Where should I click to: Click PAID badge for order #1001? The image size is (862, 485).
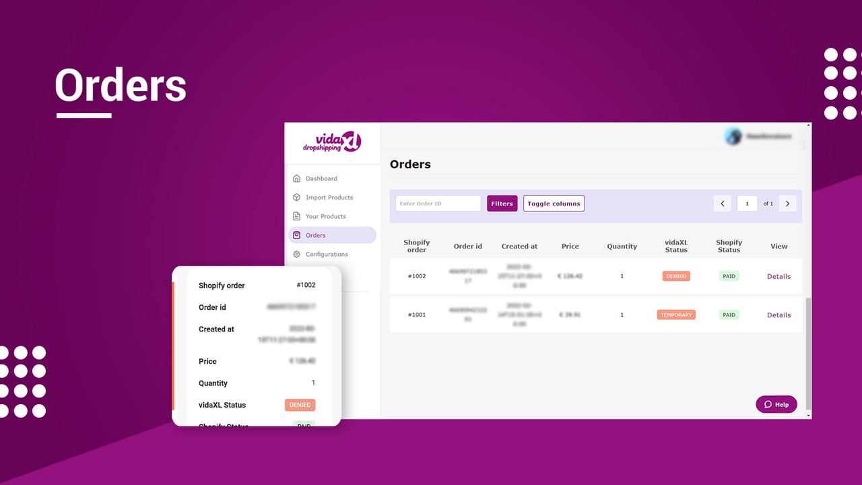[729, 315]
